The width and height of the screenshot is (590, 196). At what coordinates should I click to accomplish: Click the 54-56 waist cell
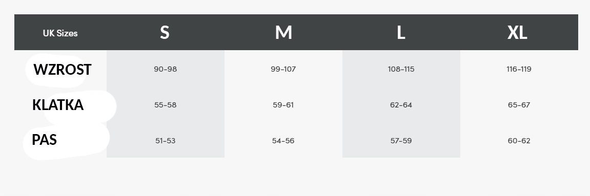(283, 141)
